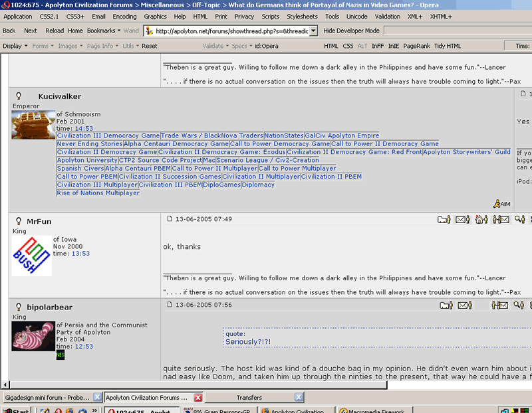The width and height of the screenshot is (532, 413).
Task: Expand the address bar URL dropdown
Action: pyautogui.click(x=313, y=31)
